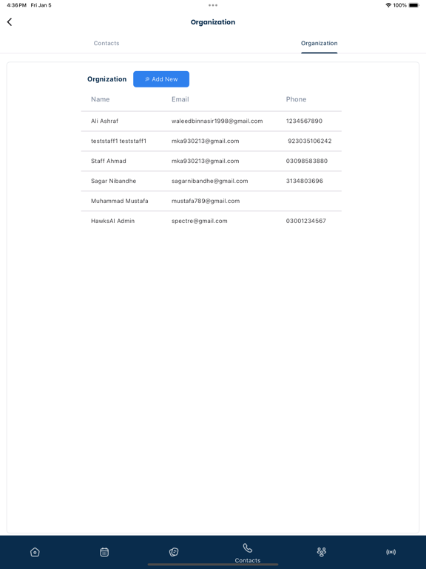Click email spectre@gmail.com

(199, 221)
